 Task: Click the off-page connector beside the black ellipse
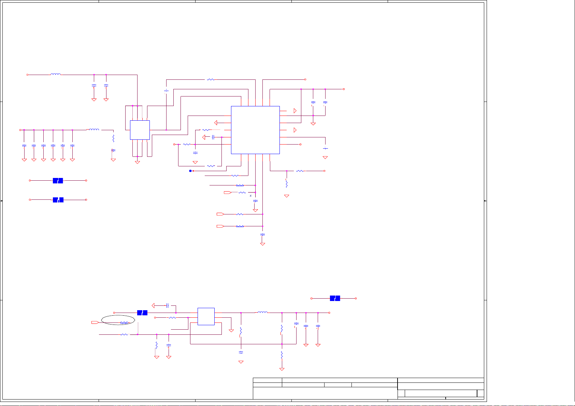click(95, 322)
